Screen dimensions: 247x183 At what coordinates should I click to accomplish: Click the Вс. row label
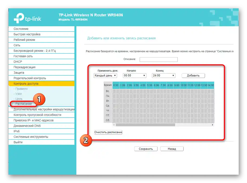coord(108,91)
